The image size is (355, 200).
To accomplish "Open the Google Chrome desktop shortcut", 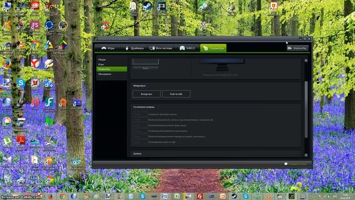I will (35, 44).
